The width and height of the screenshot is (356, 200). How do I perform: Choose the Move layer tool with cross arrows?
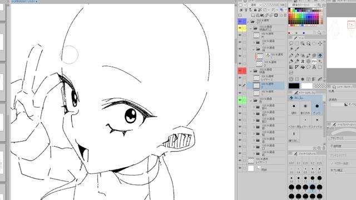pyautogui.click(x=320, y=43)
